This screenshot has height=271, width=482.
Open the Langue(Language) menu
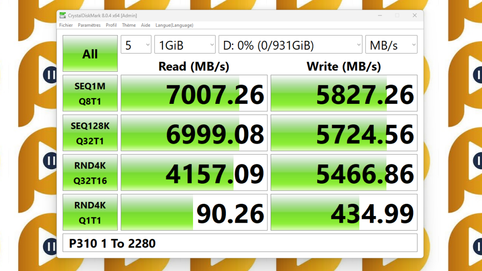point(174,25)
